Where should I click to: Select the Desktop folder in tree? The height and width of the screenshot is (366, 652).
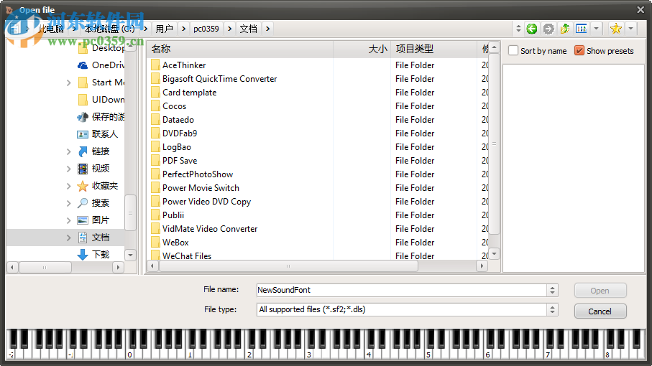coord(101,48)
